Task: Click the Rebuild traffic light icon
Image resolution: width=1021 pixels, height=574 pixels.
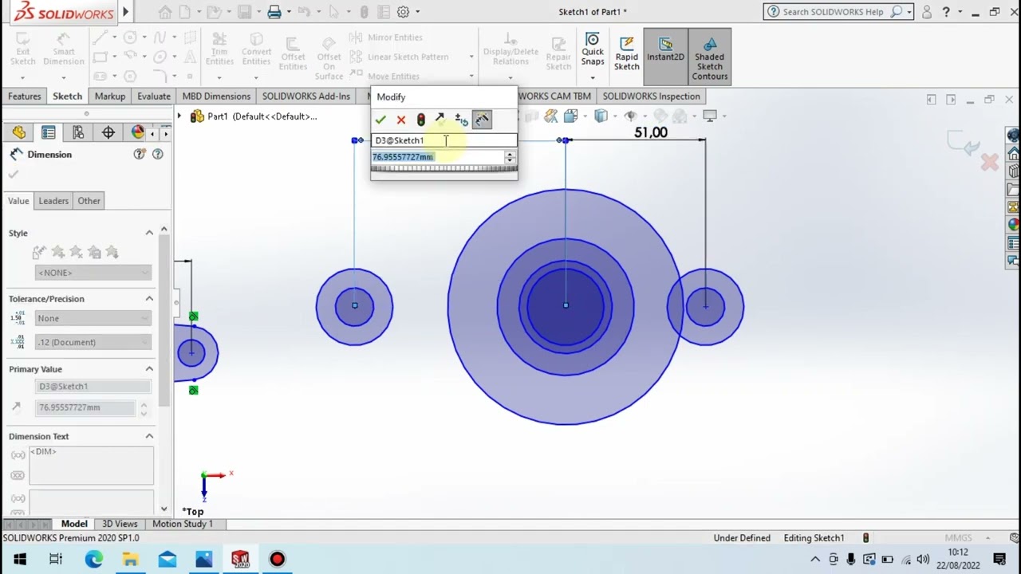Action: (x=421, y=120)
